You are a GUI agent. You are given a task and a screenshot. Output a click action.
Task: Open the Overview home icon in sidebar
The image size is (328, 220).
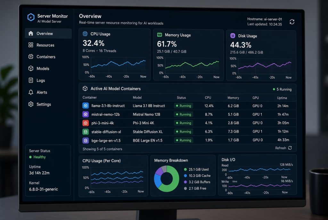click(x=31, y=33)
